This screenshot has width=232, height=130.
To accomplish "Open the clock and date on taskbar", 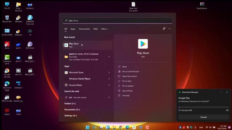I will point(222,127).
